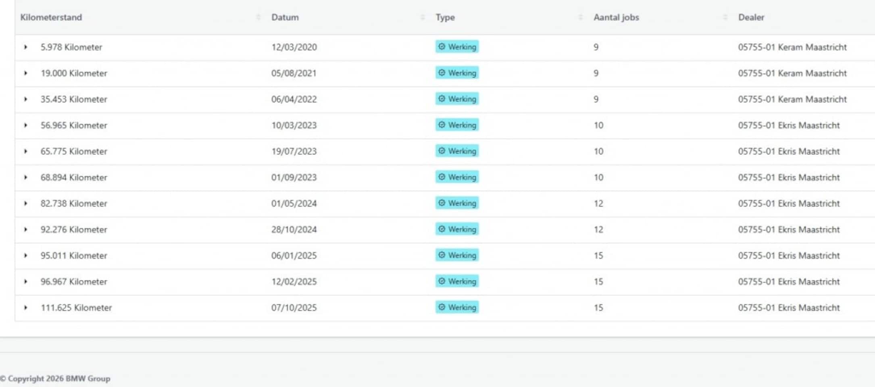Click the Datum column sort icon
The image size is (875, 387).
[x=422, y=17]
